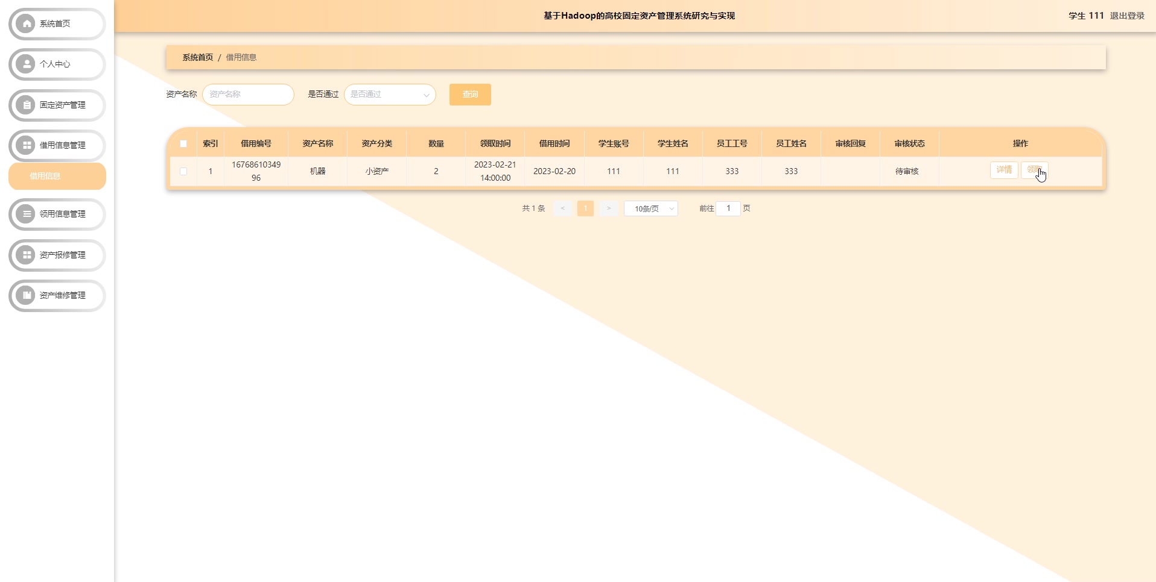The width and height of the screenshot is (1156, 582).
Task: Select 借用信息 in the sidebar menu
Action: point(57,176)
